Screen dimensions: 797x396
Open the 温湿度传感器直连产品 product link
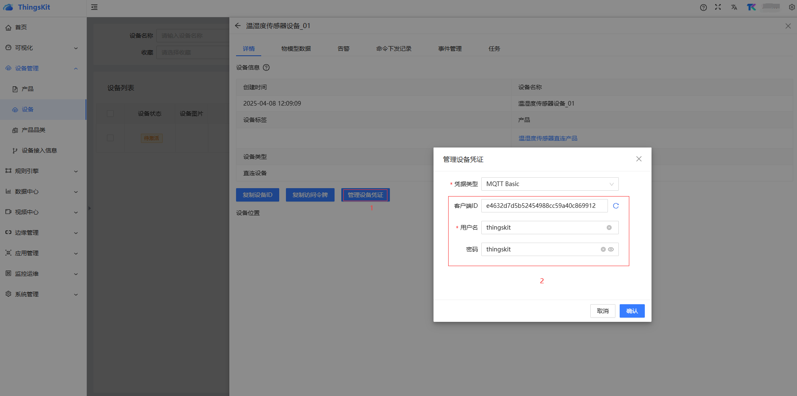coord(548,138)
